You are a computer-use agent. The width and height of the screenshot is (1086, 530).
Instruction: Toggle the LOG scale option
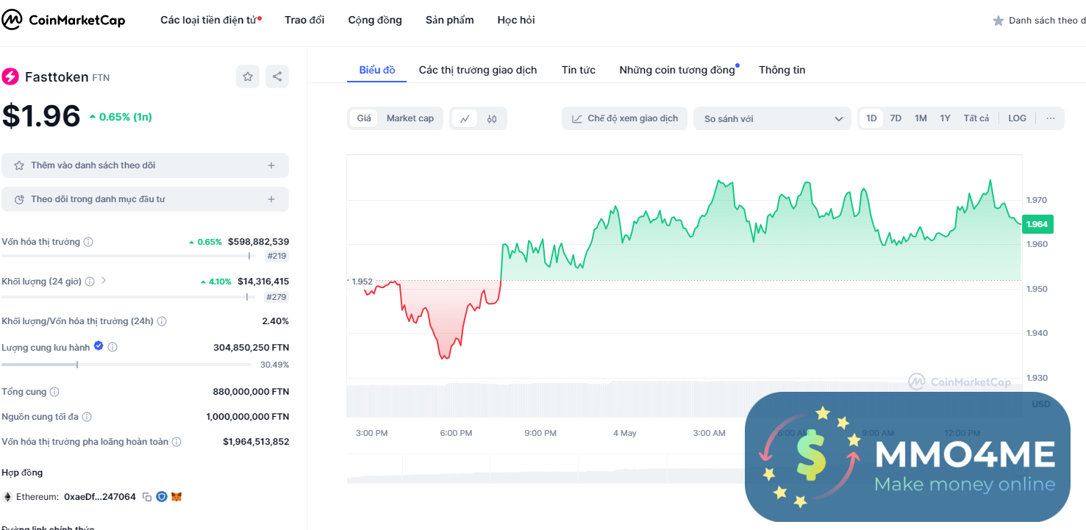[x=1017, y=118]
